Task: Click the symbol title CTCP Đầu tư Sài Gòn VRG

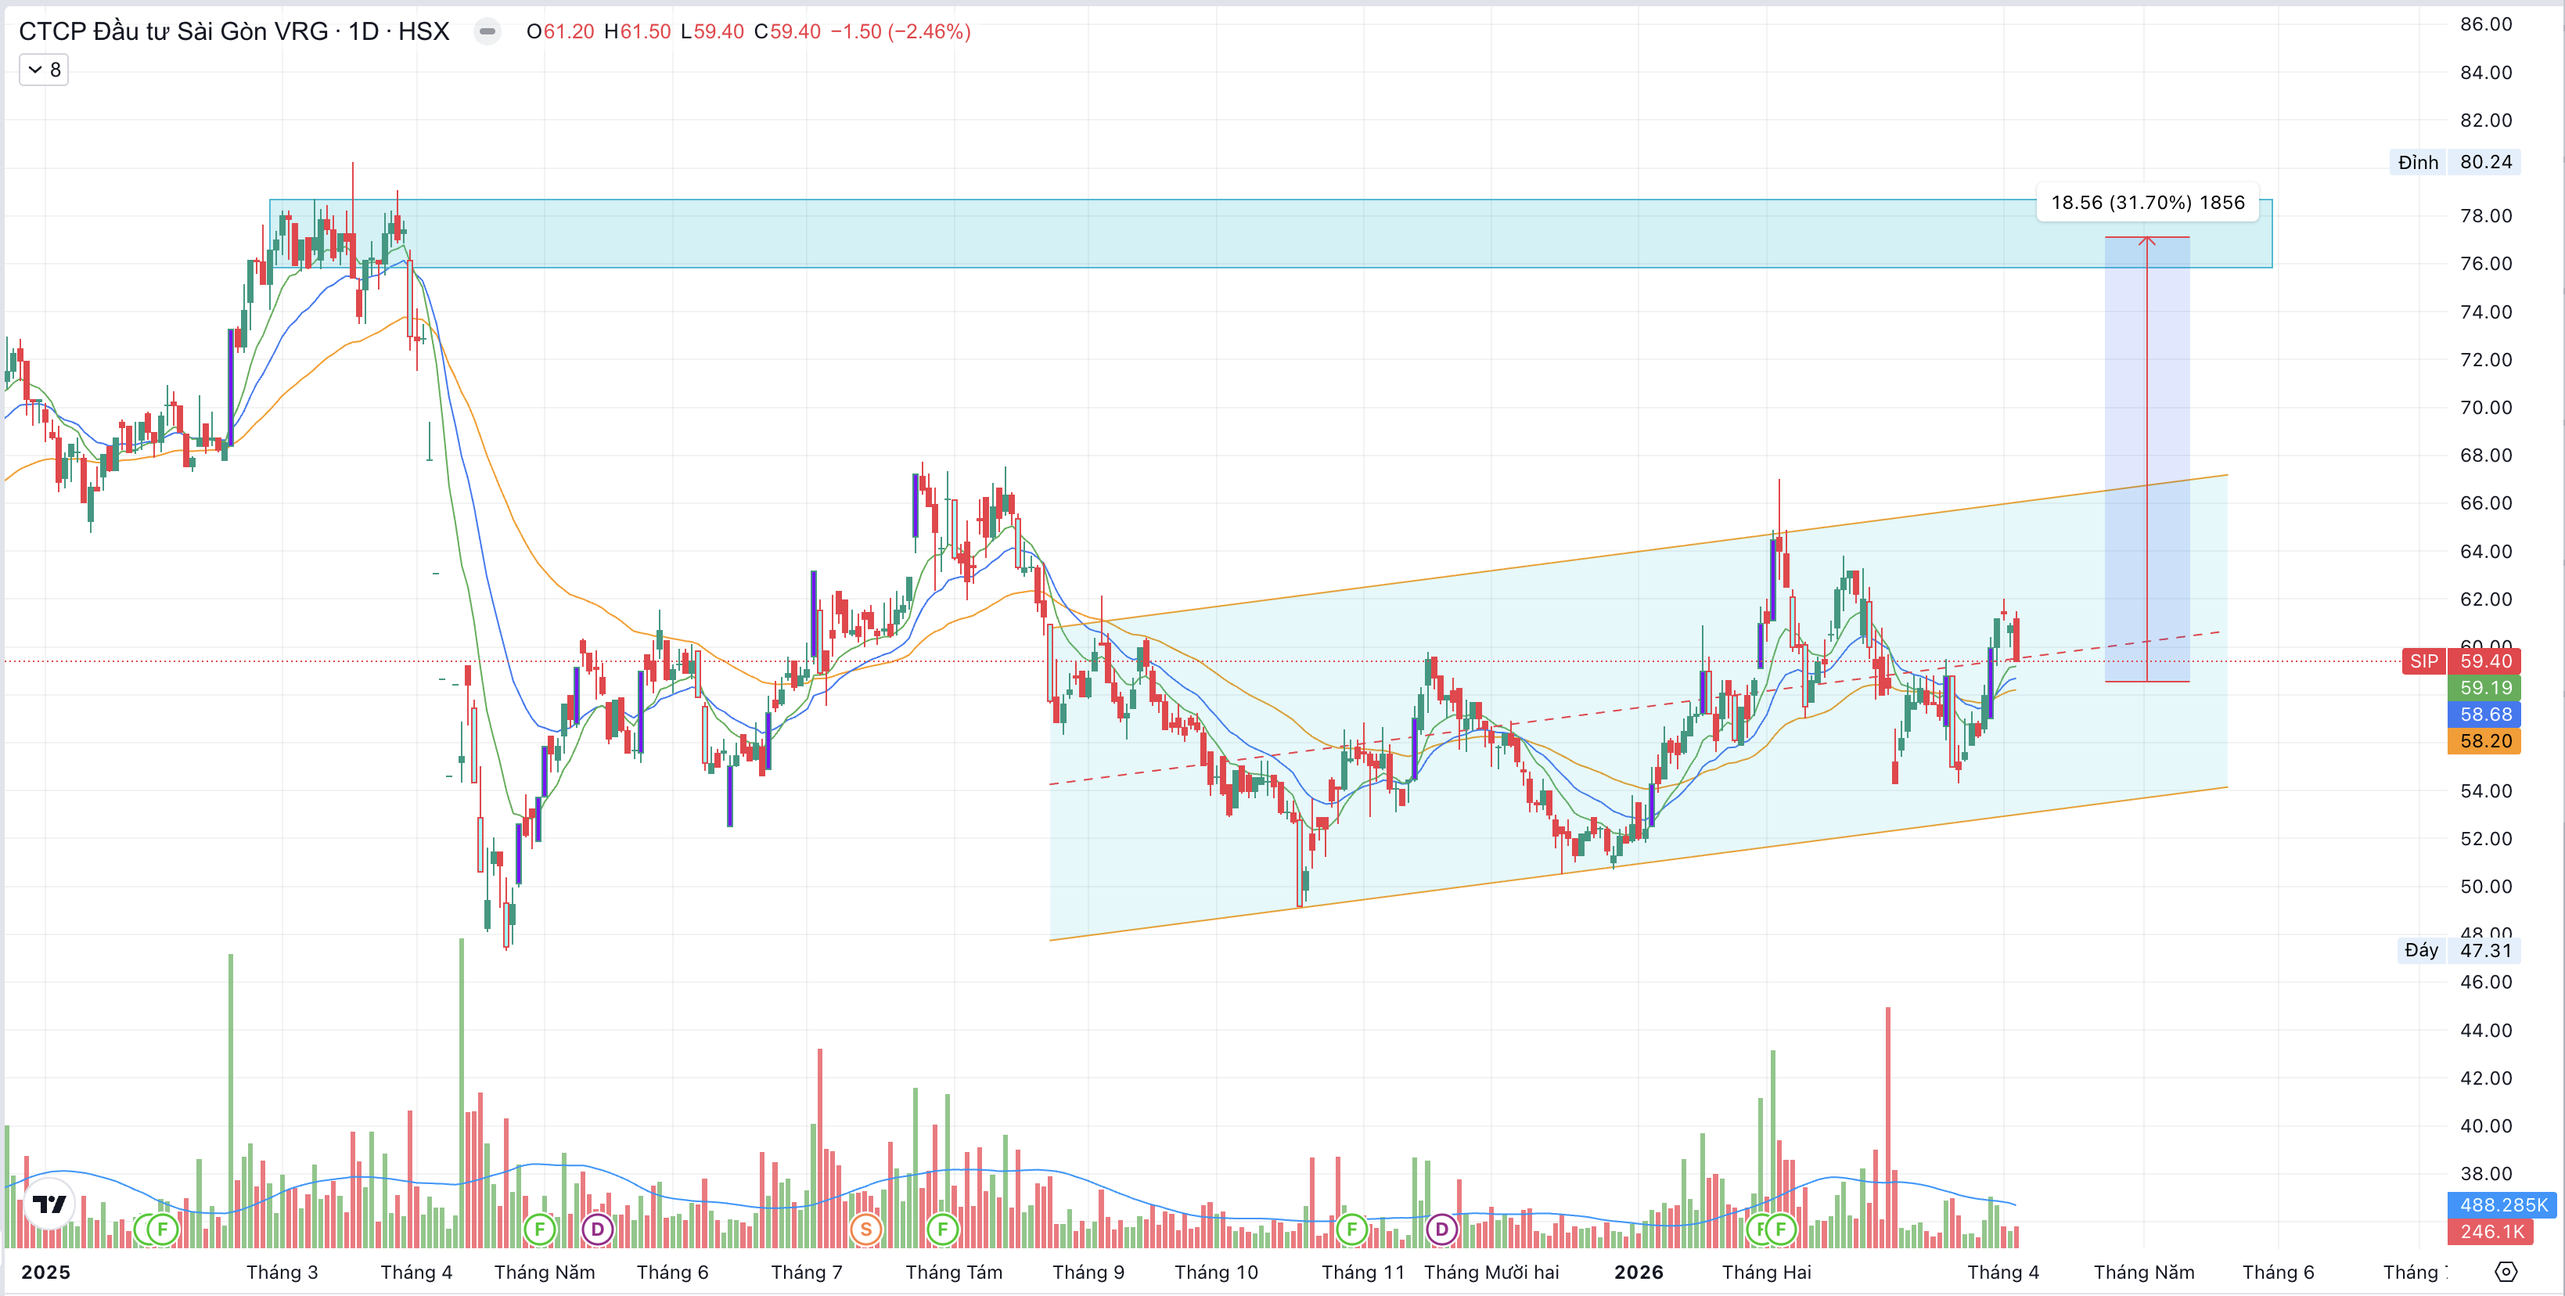Action: tap(174, 32)
